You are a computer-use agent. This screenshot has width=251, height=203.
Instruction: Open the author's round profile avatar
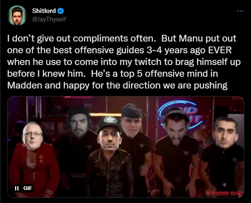coord(17,16)
